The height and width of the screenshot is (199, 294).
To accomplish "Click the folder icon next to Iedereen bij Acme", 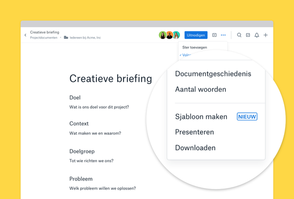I will tap(66, 37).
